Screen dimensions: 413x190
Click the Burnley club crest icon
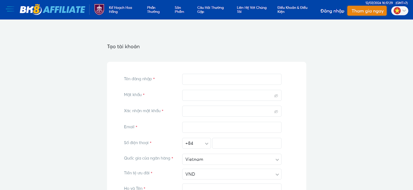tap(99, 10)
